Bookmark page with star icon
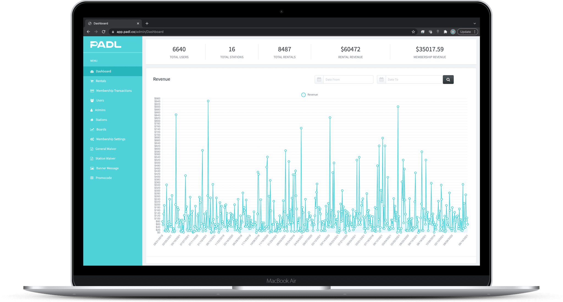The height and width of the screenshot is (302, 563). coord(413,32)
